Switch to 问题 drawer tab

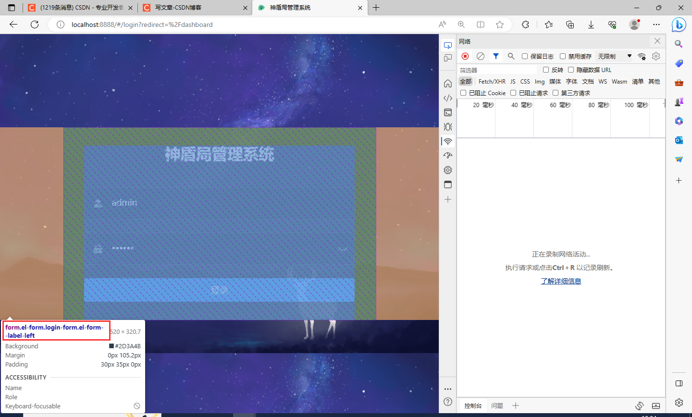coord(497,405)
